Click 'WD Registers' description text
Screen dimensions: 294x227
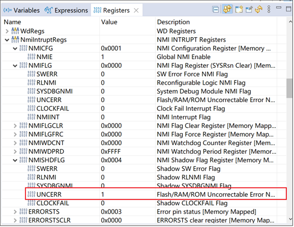pyautogui.click(x=176, y=31)
